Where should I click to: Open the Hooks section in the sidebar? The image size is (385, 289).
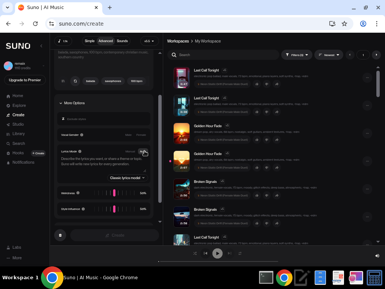(x=18, y=153)
